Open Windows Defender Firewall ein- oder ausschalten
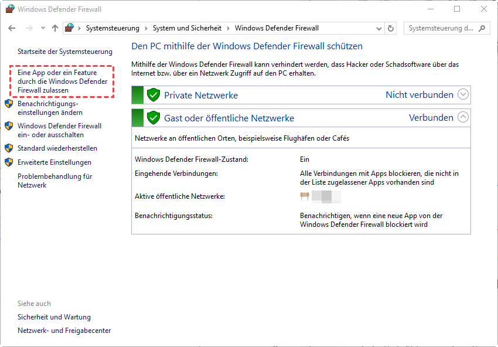 coord(59,130)
